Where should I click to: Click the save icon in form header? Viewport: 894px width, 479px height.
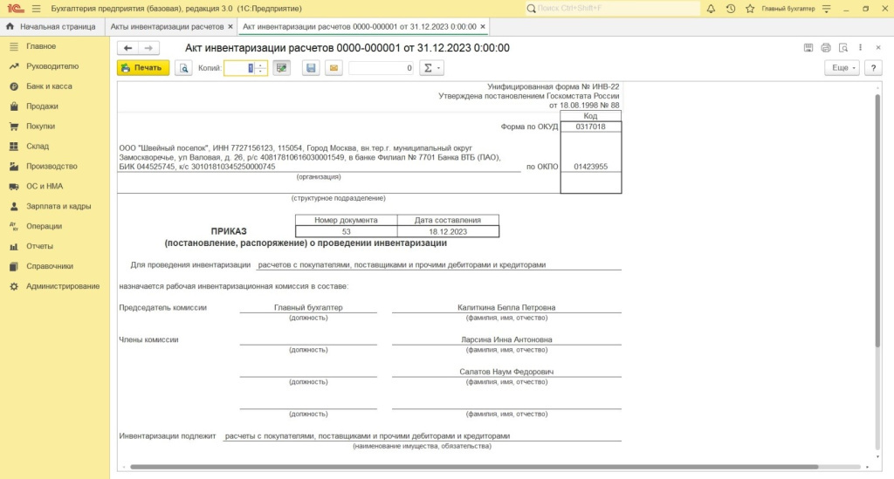pos(808,48)
